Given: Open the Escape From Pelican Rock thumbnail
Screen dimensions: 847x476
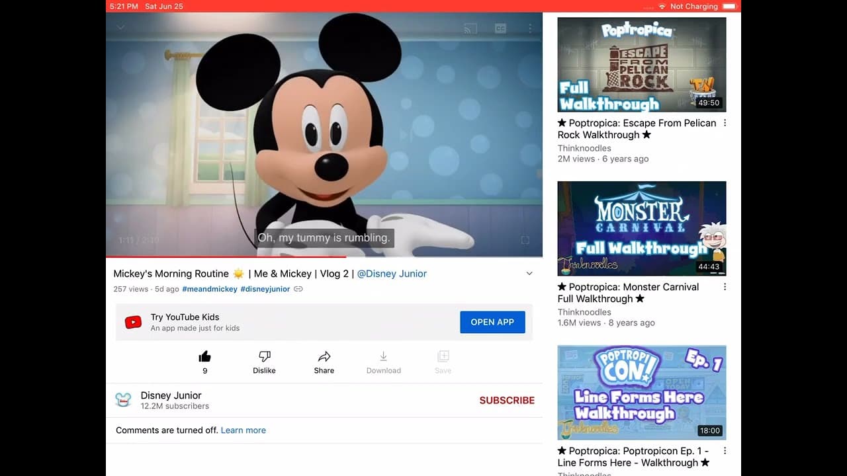Looking at the screenshot, I should tap(642, 65).
